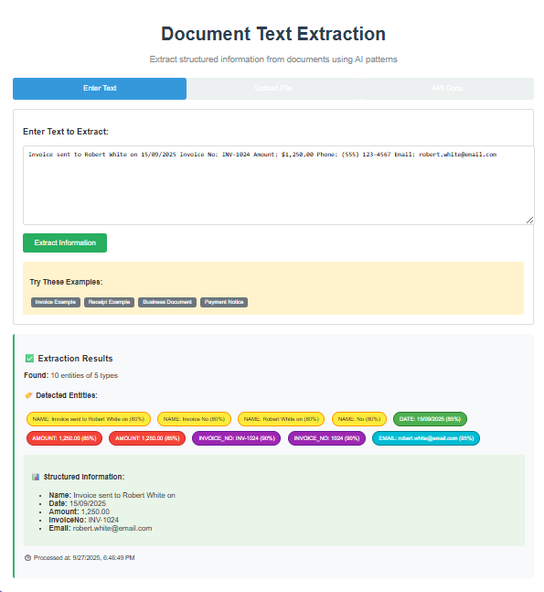Click the clock icon near Processed at
The height and width of the screenshot is (592, 544).
point(28,557)
